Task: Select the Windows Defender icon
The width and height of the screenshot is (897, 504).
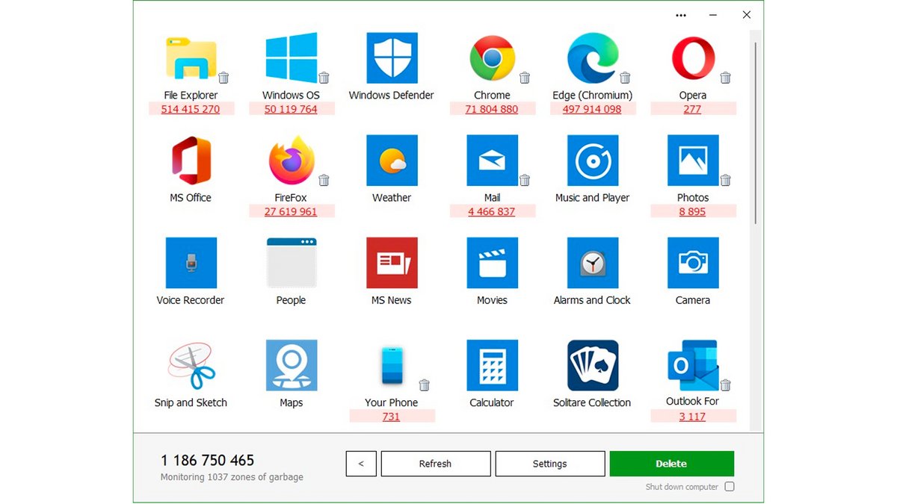Action: 392,60
